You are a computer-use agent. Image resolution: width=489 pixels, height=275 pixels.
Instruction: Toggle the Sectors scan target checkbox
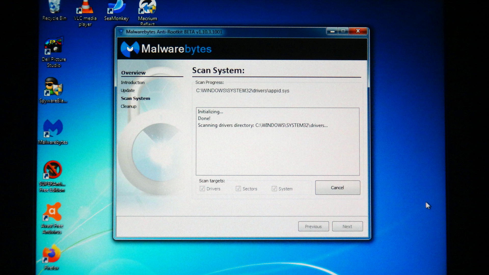coord(238,189)
